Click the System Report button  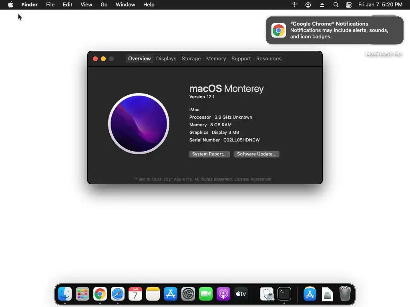pos(209,154)
